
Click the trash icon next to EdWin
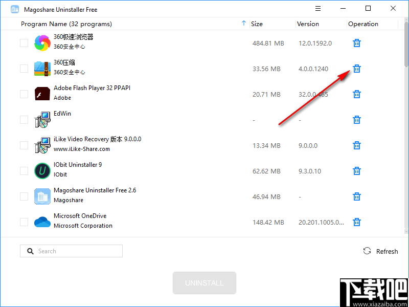(356, 120)
